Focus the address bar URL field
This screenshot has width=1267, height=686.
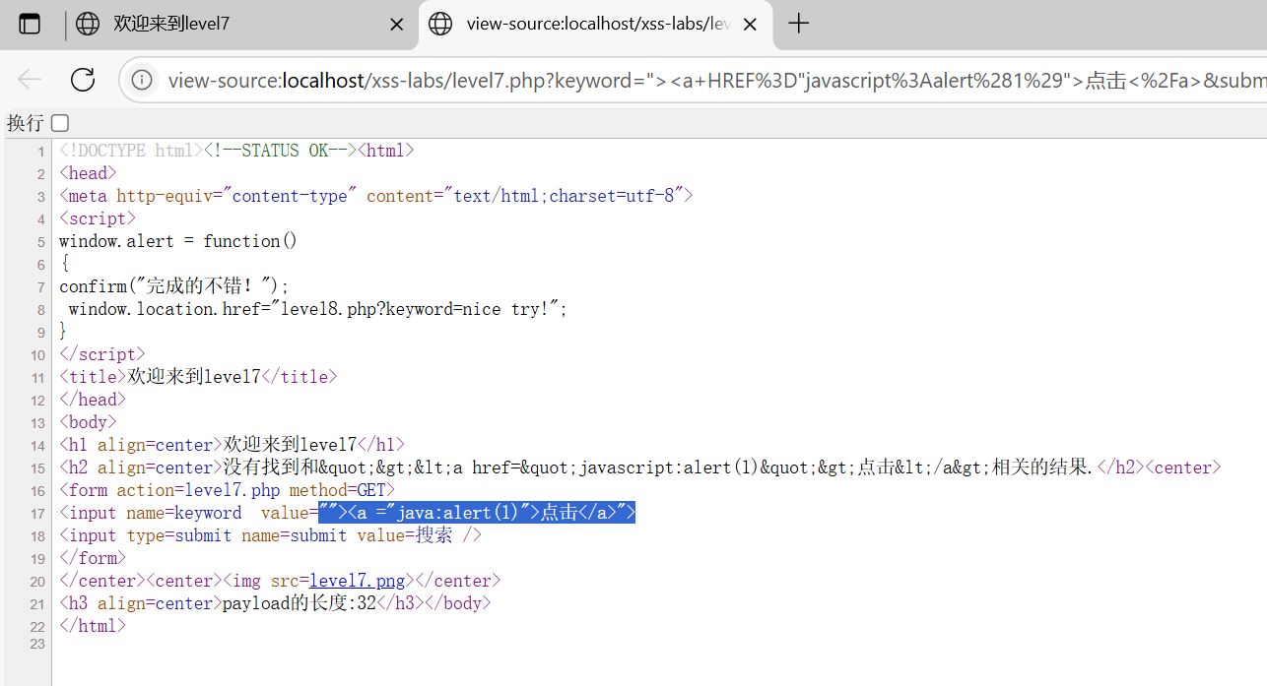(714, 80)
